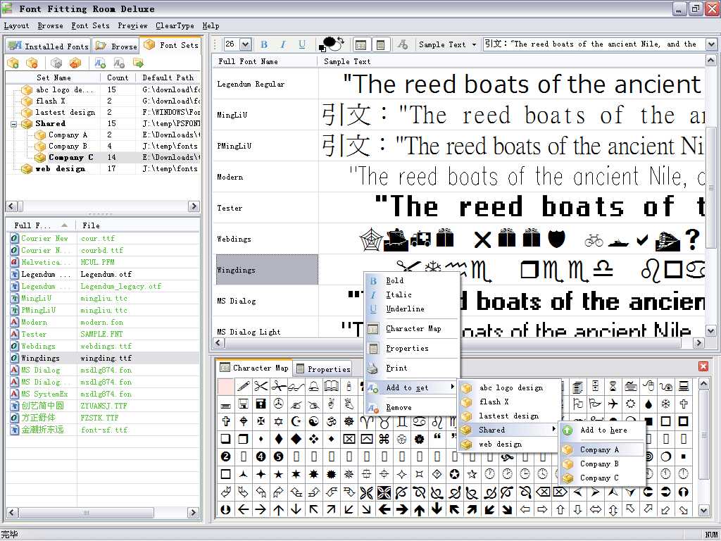721x541 pixels.
Task: Click the greyed remove-font icon in top toolbar
Action: click(x=402, y=44)
